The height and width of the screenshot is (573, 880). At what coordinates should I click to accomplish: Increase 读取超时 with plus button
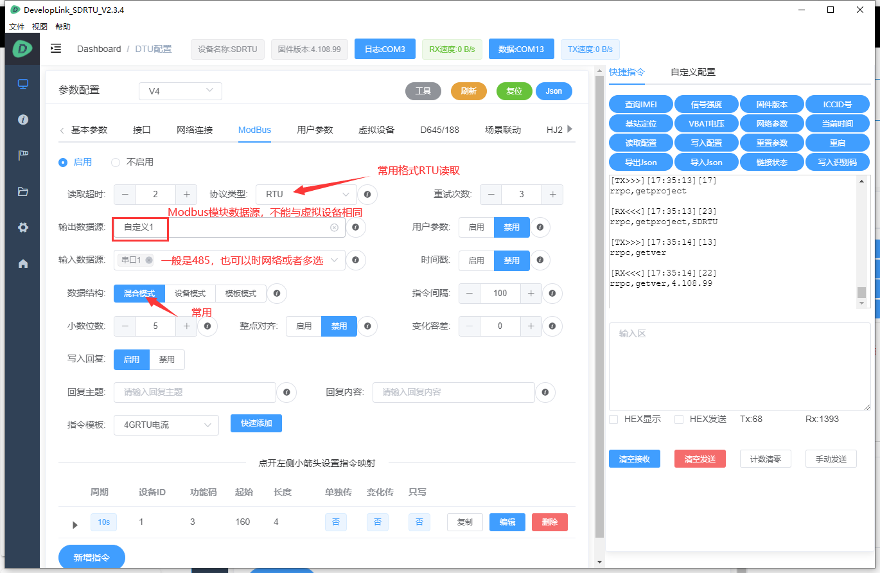click(x=186, y=194)
